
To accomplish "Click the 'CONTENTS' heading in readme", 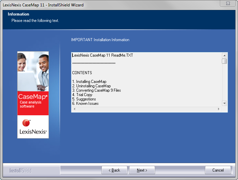I will point(82,73).
